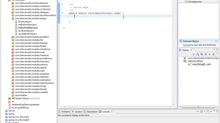Click the Servers project folder icon
This screenshot has height=123, width=220.
pyautogui.click(x=6, y=111)
